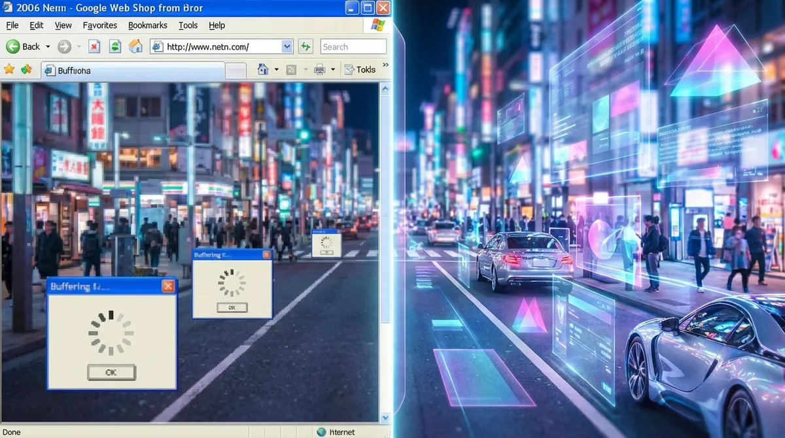This screenshot has width=785, height=438.
Task: Click the Print icon in command bar
Action: (320, 69)
